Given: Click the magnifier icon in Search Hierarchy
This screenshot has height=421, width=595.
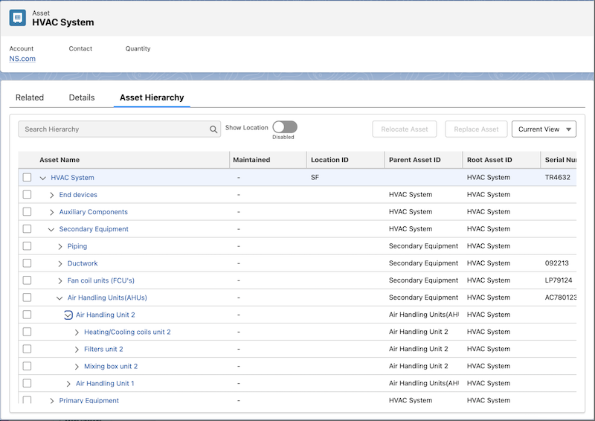Looking at the screenshot, I should click(x=213, y=129).
